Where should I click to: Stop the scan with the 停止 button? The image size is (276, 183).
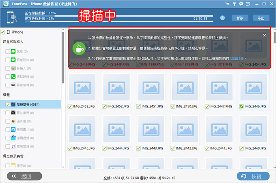coord(261,18)
